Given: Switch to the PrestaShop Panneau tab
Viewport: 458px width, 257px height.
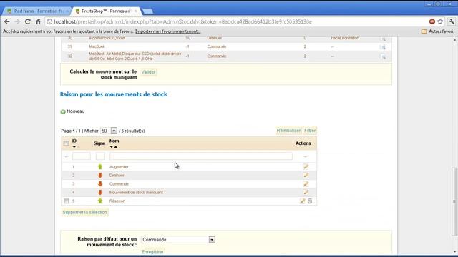Looking at the screenshot, I should point(107,11).
